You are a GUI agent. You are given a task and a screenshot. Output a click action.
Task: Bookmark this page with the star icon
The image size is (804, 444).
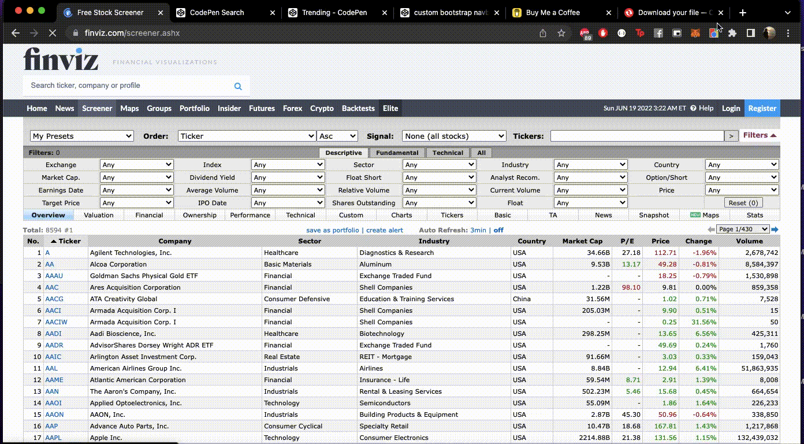[x=561, y=34]
